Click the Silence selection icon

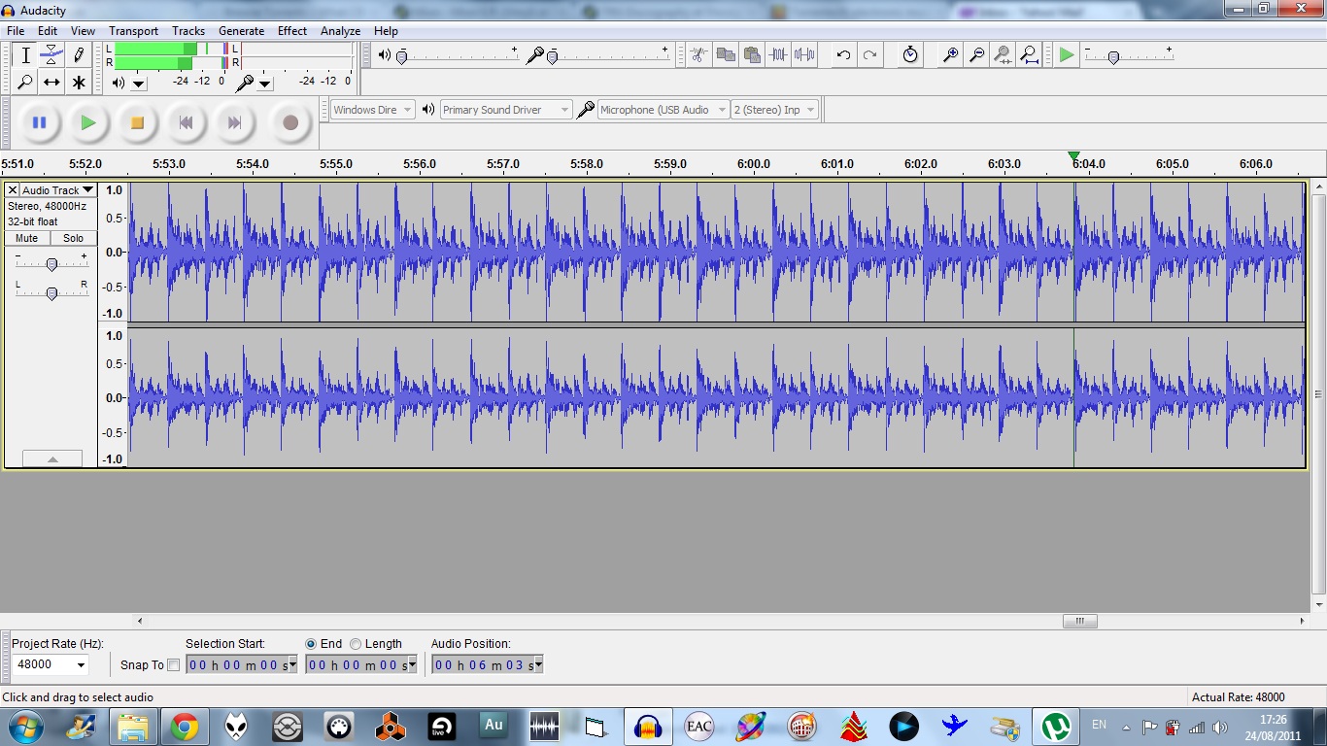804,54
